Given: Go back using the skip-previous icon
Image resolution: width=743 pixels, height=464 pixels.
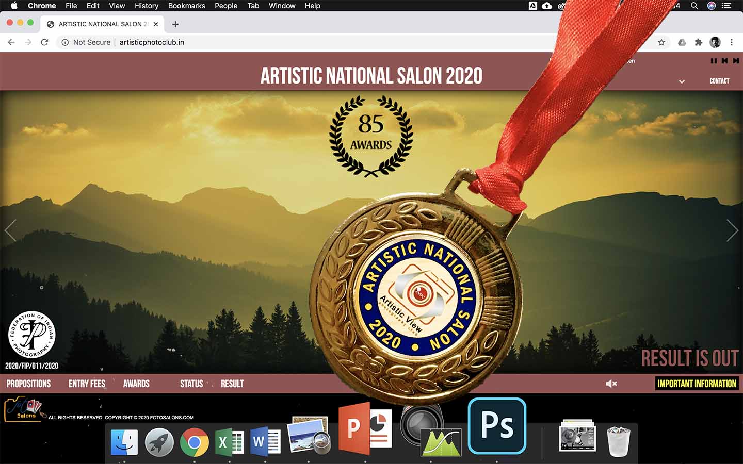Looking at the screenshot, I should [725, 60].
